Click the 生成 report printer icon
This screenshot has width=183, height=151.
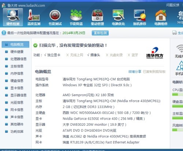(x=175, y=33)
